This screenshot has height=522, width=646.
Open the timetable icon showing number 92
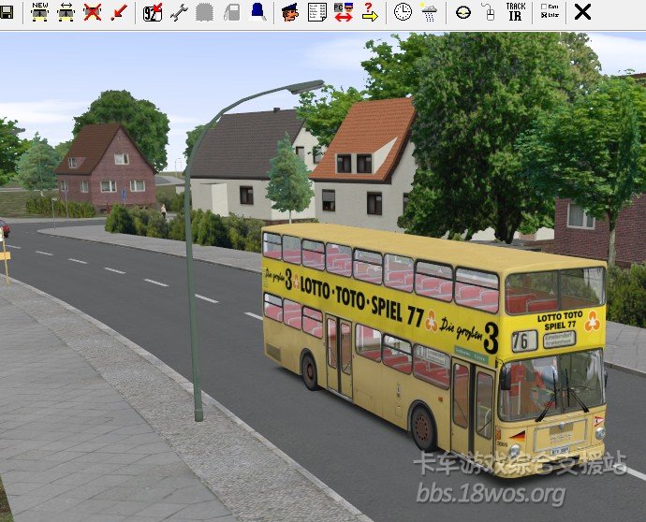tap(153, 11)
